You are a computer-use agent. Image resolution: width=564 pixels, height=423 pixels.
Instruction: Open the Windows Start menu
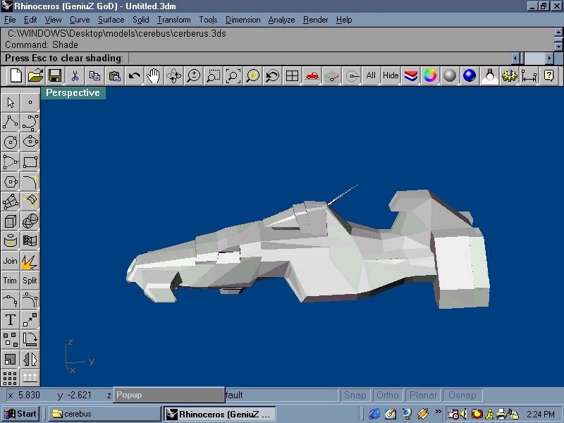(x=20, y=414)
